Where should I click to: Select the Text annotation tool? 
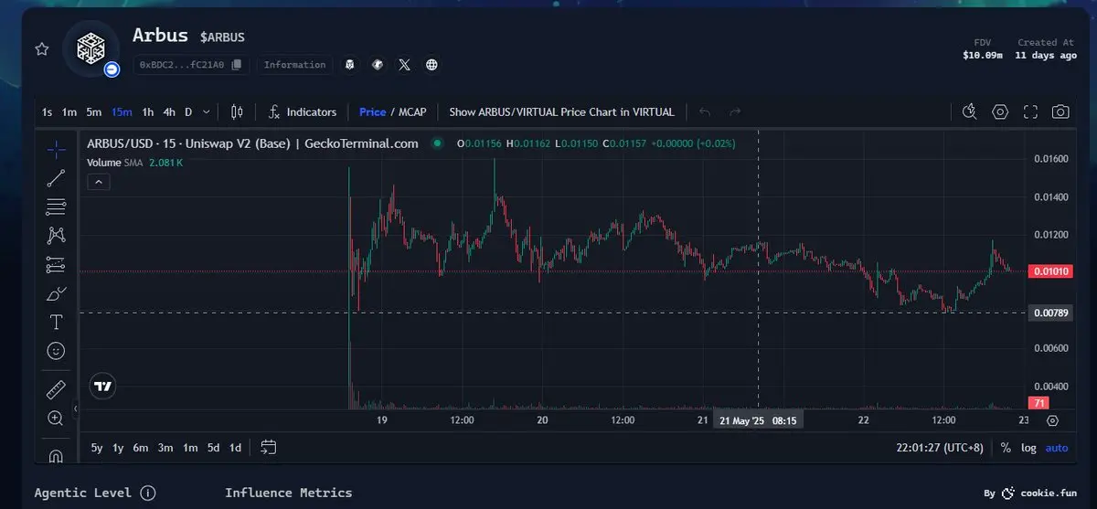[56, 323]
